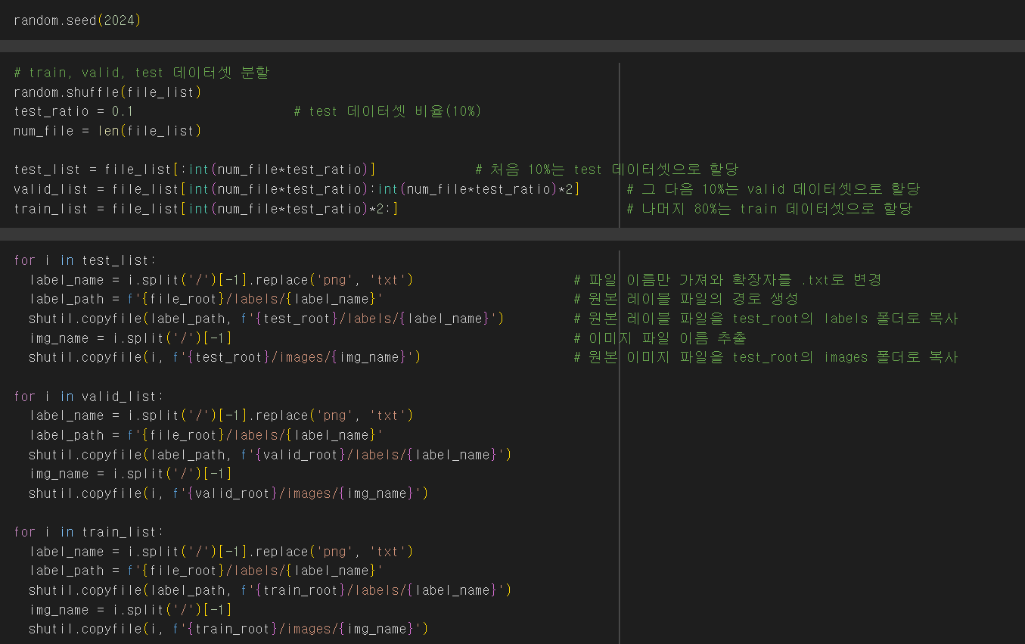Click the copyfile line with '{test_root}/labels/'
Screen dimensions: 1025x644
click(x=266, y=319)
